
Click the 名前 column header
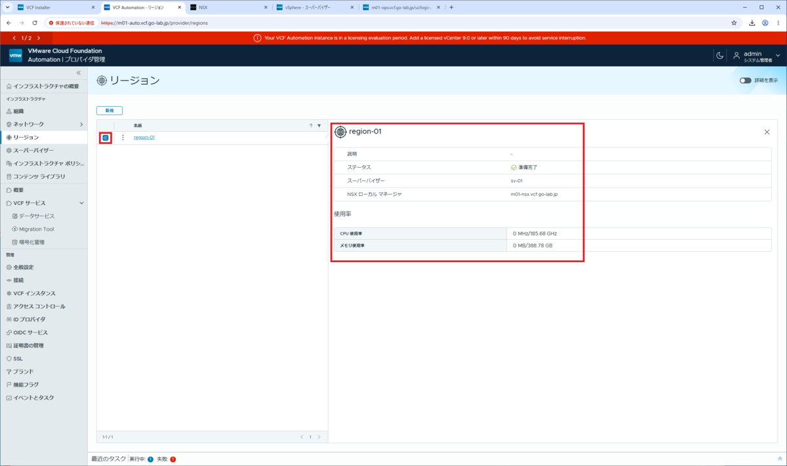(x=138, y=125)
